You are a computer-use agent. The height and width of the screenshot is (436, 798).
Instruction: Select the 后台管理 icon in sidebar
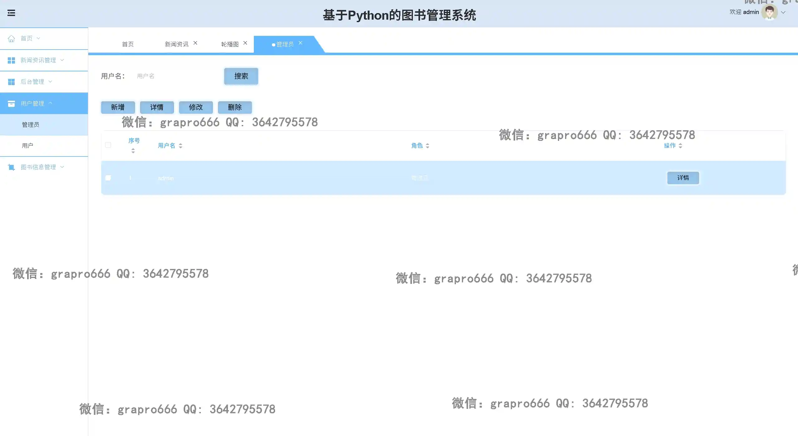[12, 82]
